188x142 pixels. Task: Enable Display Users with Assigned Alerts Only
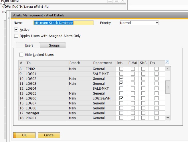coord(16,36)
